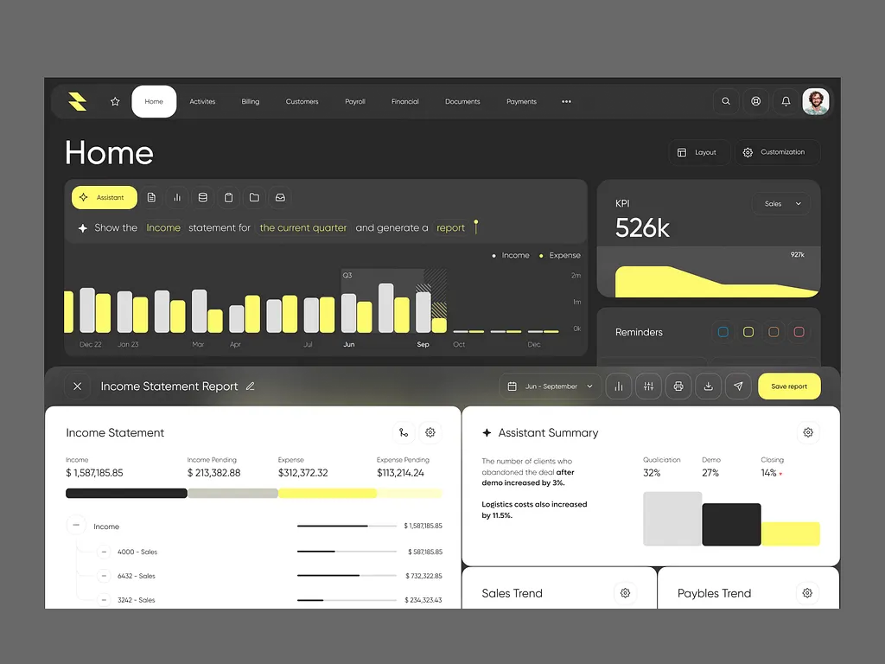Select the blue reminder circle
885x664 pixels.
click(723, 331)
